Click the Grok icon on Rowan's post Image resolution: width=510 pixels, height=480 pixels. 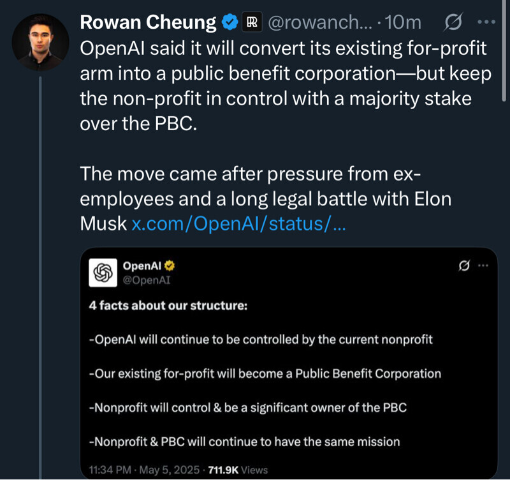click(x=453, y=23)
